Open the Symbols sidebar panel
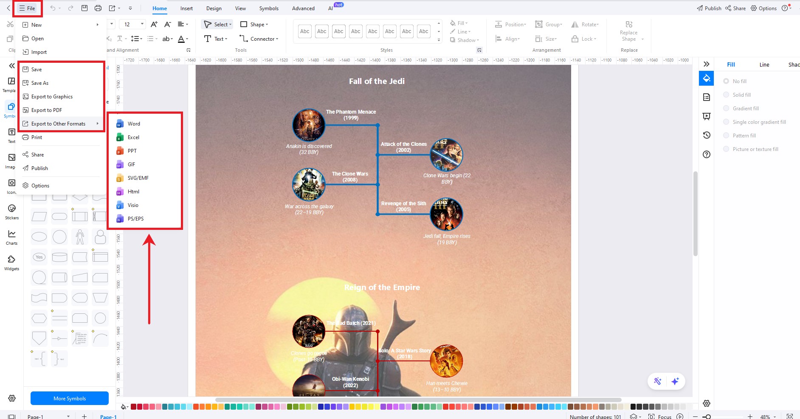Image resolution: width=800 pixels, height=419 pixels. [11, 110]
